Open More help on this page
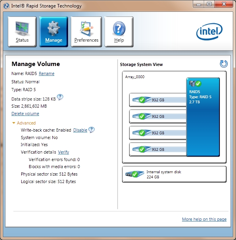Viewport: 236px width, 240px height. click(204, 219)
